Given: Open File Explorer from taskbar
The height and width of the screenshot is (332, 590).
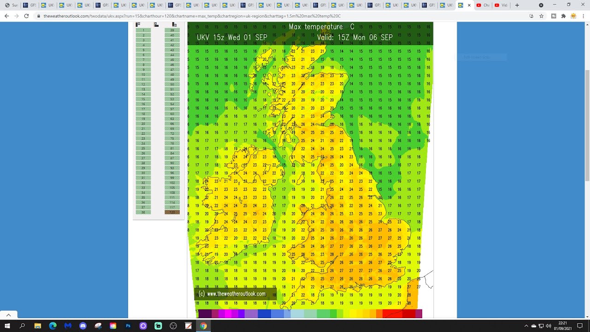Looking at the screenshot, I should point(38,326).
